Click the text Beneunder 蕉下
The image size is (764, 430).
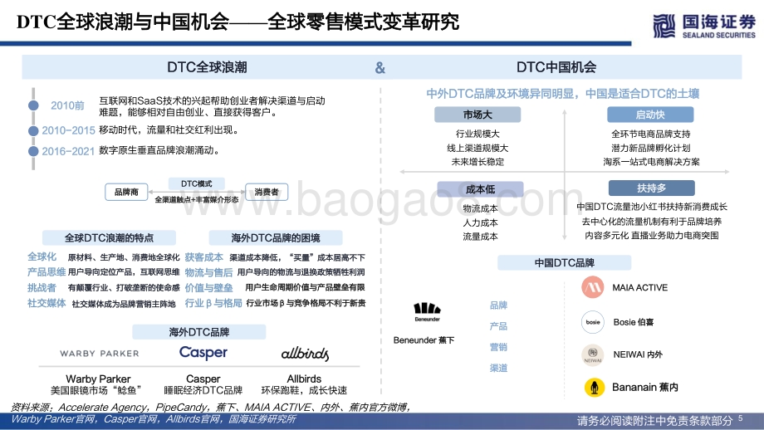[424, 340]
